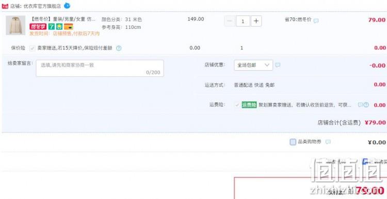
Task: Click the help icon beside 保价险 description
Action: point(119,48)
